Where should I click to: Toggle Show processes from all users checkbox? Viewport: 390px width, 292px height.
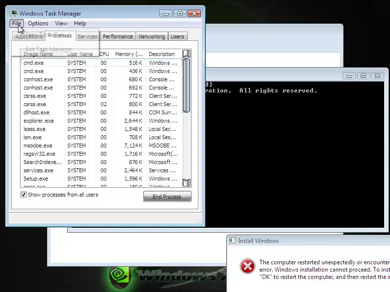(x=23, y=194)
